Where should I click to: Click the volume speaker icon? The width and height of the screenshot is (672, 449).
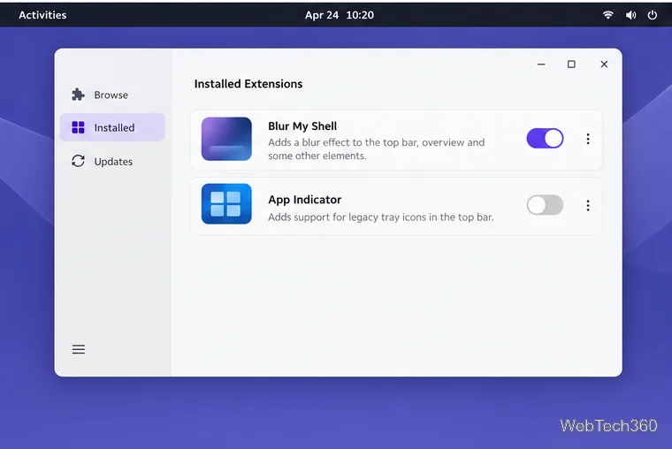pos(630,15)
